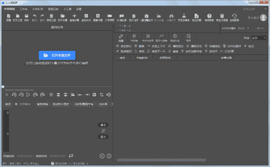Click the 打开工程 (Open Project) icon
Image resolution: width=270 pixels, height=167 pixels.
pyautogui.click(x=17, y=17)
